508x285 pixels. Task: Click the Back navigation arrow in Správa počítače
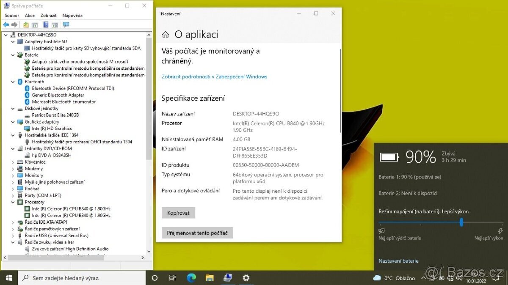[x=6, y=25]
